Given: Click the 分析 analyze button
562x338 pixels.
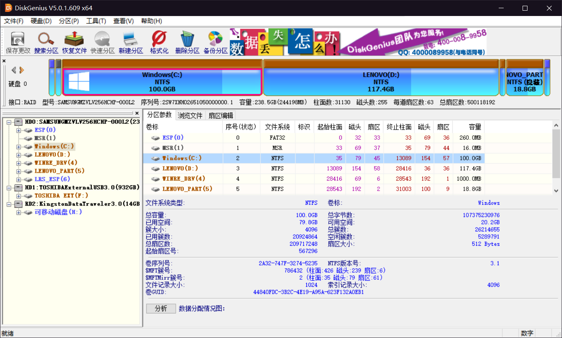Looking at the screenshot, I should [x=161, y=309].
